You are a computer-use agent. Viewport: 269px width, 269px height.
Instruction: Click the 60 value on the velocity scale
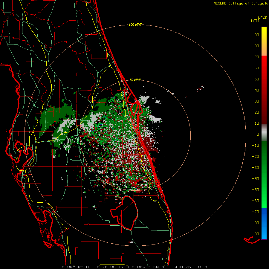click(257, 68)
